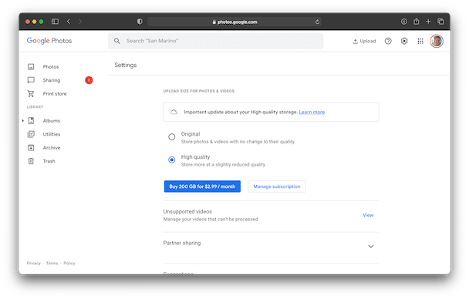Click the Utilities checkmark icon
This screenshot has width=469, height=299.
[x=31, y=134]
